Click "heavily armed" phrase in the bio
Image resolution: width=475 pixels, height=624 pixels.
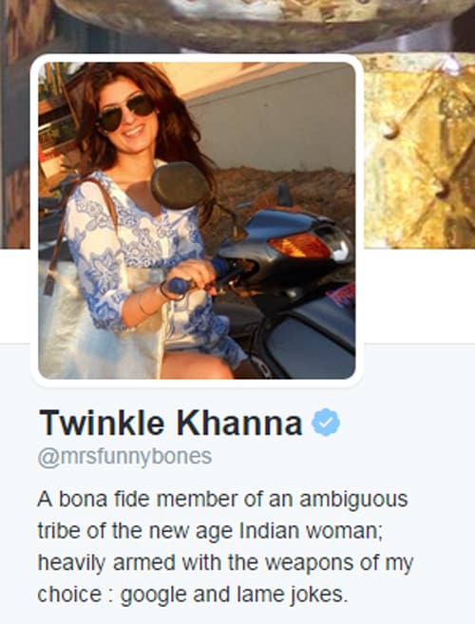[106, 562]
